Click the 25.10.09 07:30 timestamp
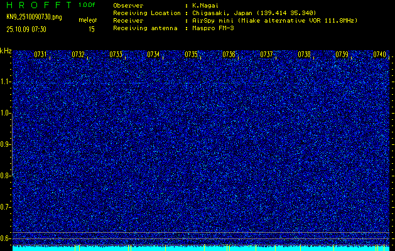Image resolution: width=395 pixels, height=251 pixels. (x=30, y=28)
